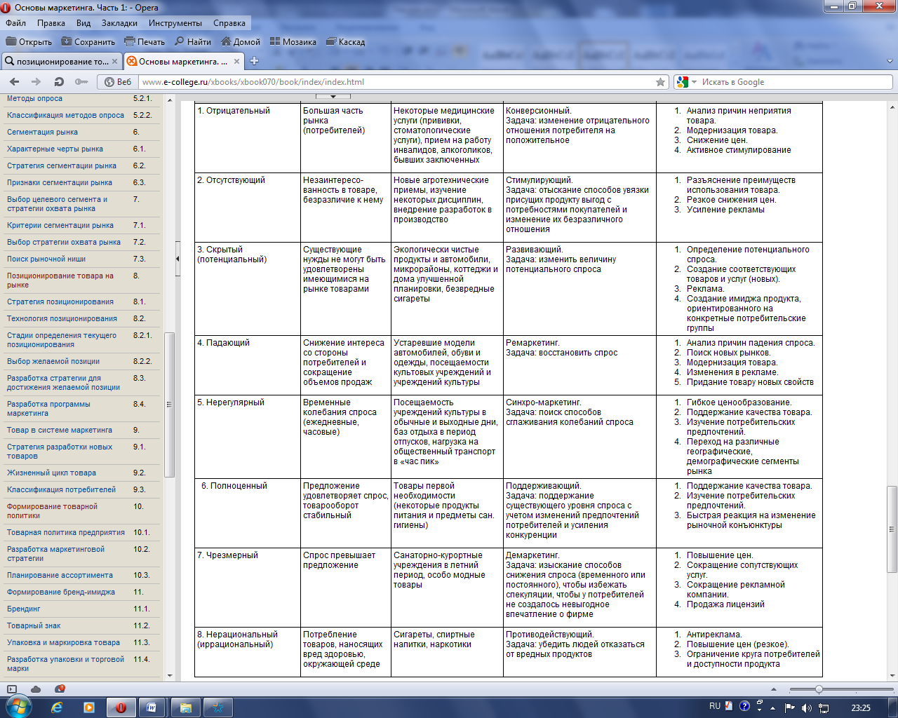This screenshot has width=898, height=718.
Task: Open 'Жизненный цикл товара' link
Action: coord(51,473)
